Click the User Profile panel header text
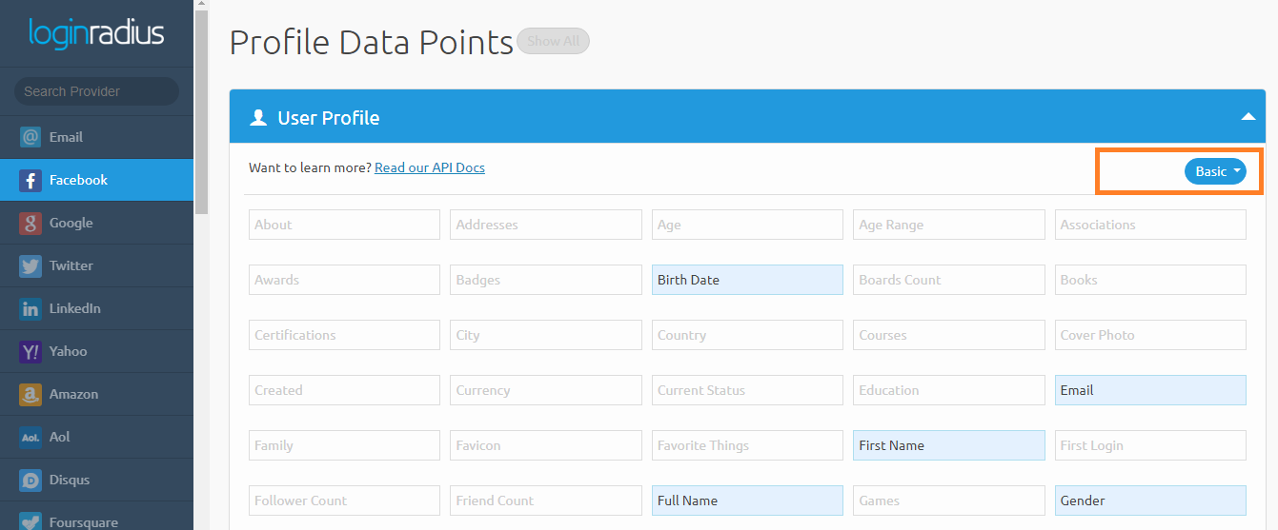This screenshot has width=1278, height=530. (329, 118)
